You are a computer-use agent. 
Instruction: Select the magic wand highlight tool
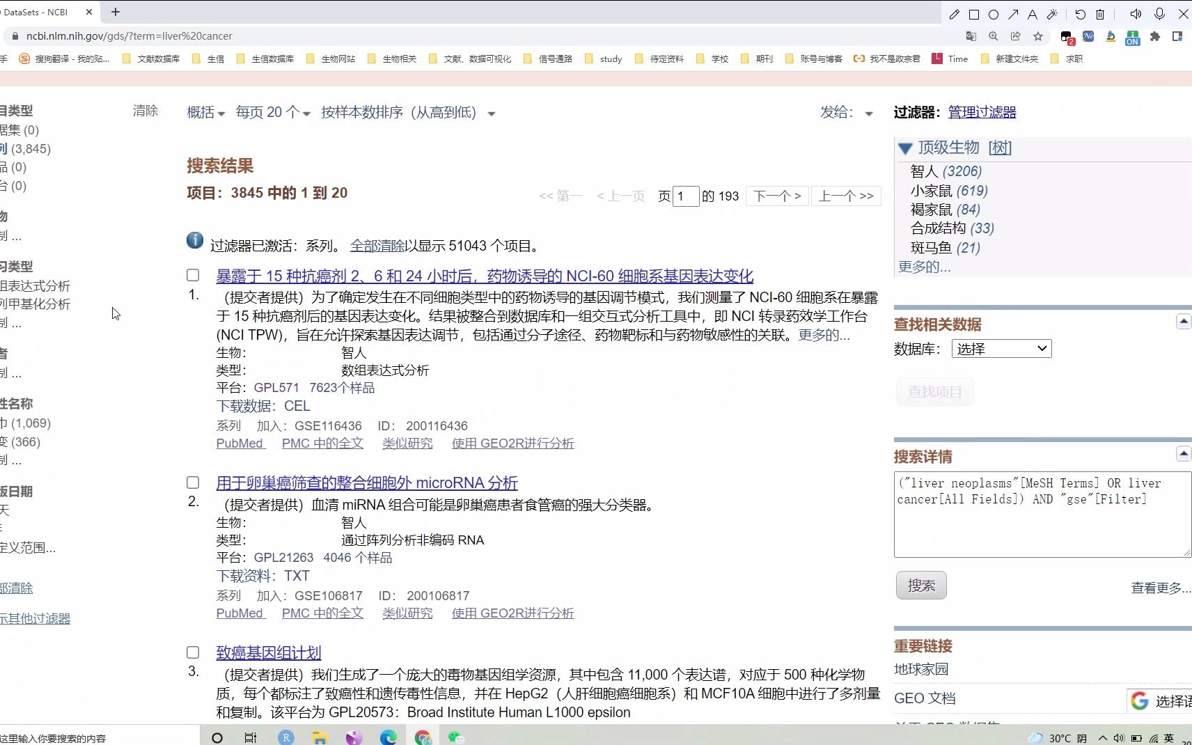(x=1052, y=14)
